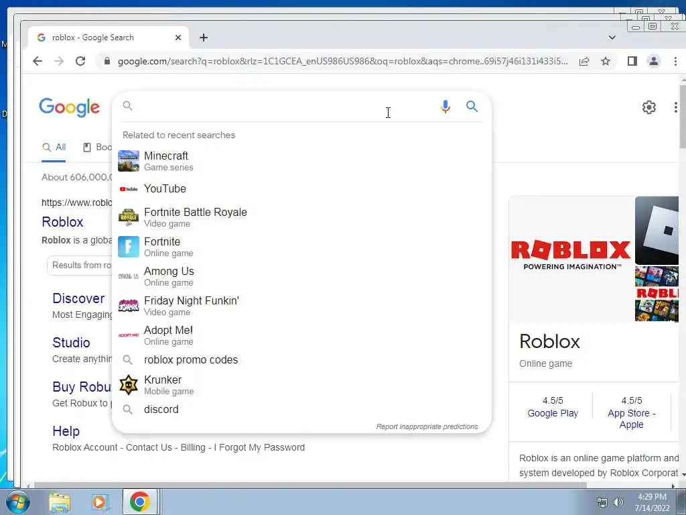
Task: Click the microphone voice search icon
Action: click(445, 107)
